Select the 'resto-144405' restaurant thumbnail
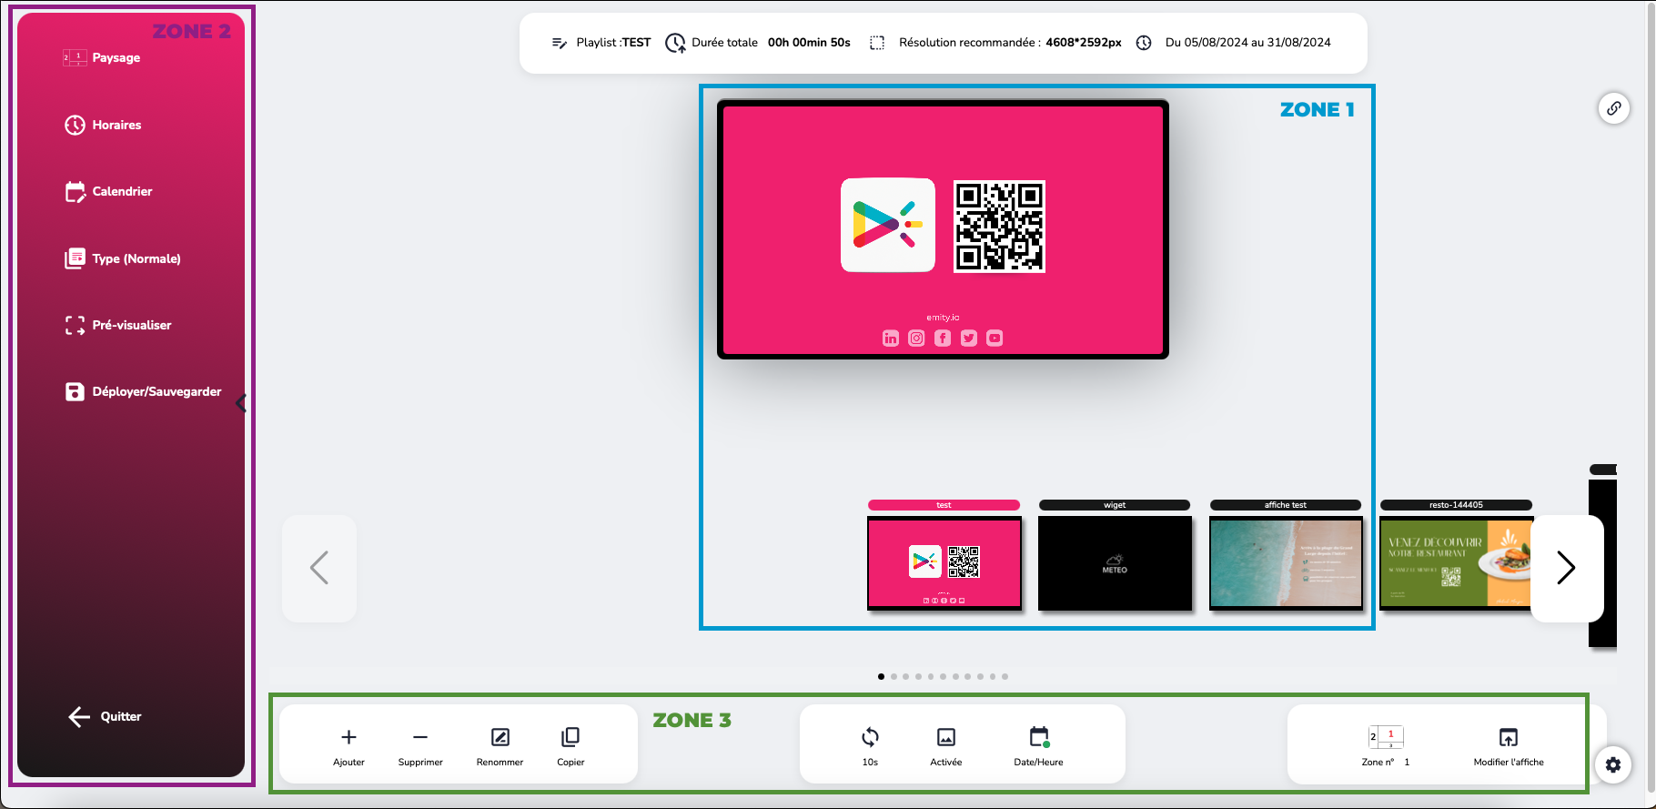 tap(1456, 562)
